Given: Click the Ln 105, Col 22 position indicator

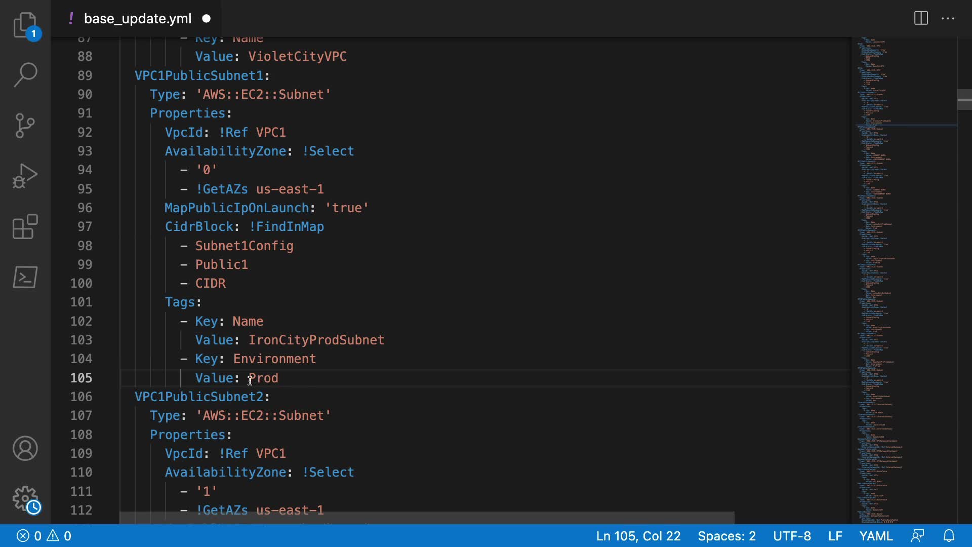Looking at the screenshot, I should (638, 536).
